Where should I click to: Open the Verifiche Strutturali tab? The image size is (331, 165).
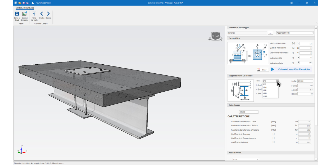[25, 8]
